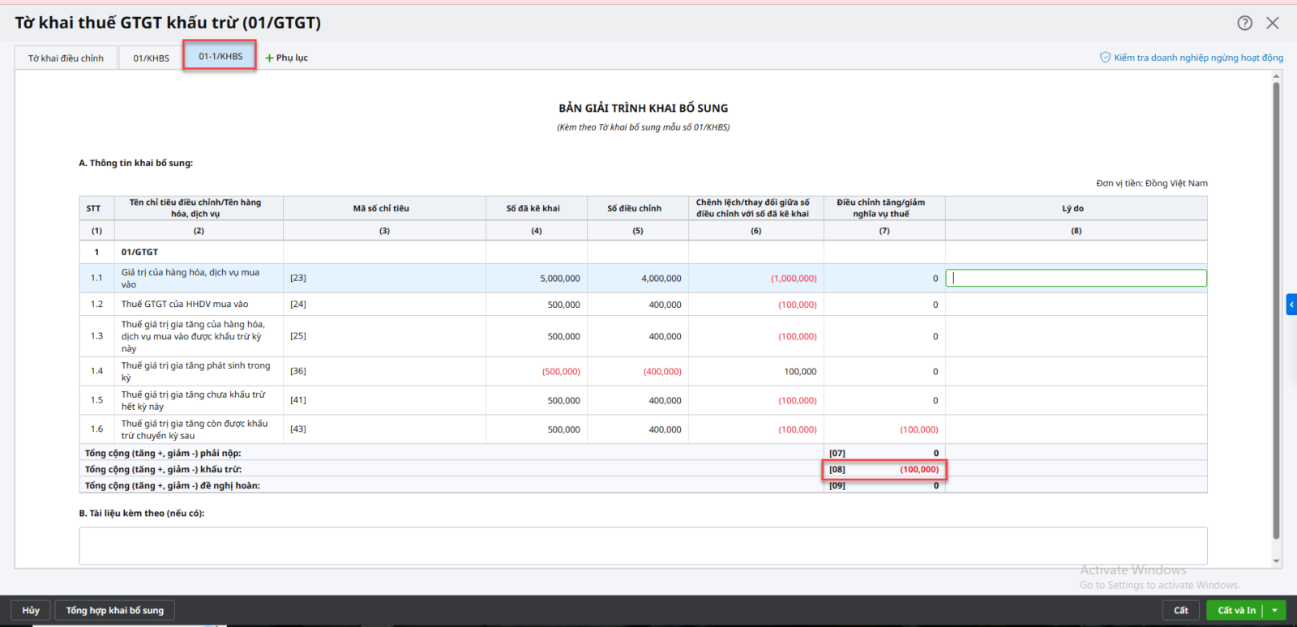Screen dimensions: 1297x627
Task: Expand the blue side panel arrow
Action: [1291, 305]
